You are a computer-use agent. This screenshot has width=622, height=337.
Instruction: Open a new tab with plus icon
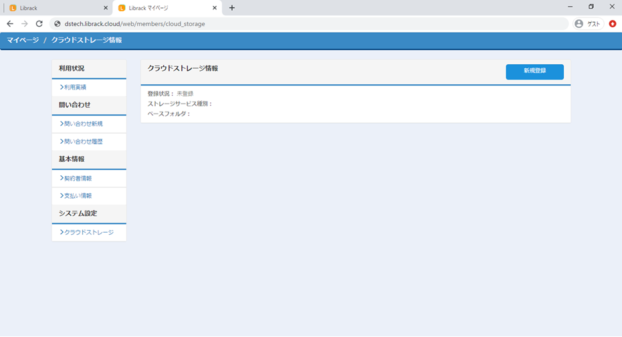[x=232, y=8]
